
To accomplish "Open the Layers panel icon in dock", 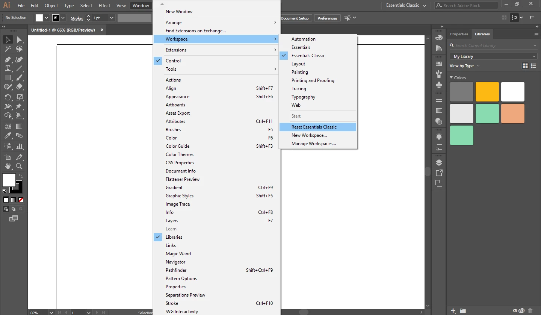I will click(x=439, y=163).
